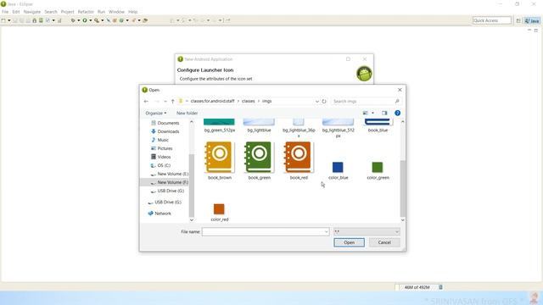This screenshot has width=543, height=305.
Task: Open dropdown next to External Tools icon
Action: [x=103, y=20]
